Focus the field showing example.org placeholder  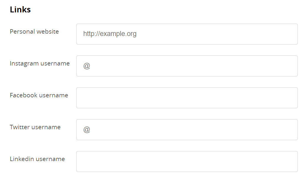[x=187, y=34]
